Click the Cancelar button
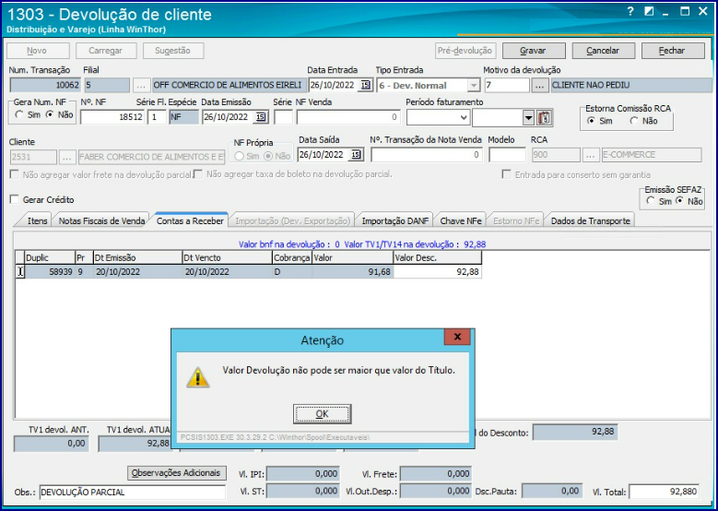Image resolution: width=718 pixels, height=511 pixels. click(603, 51)
